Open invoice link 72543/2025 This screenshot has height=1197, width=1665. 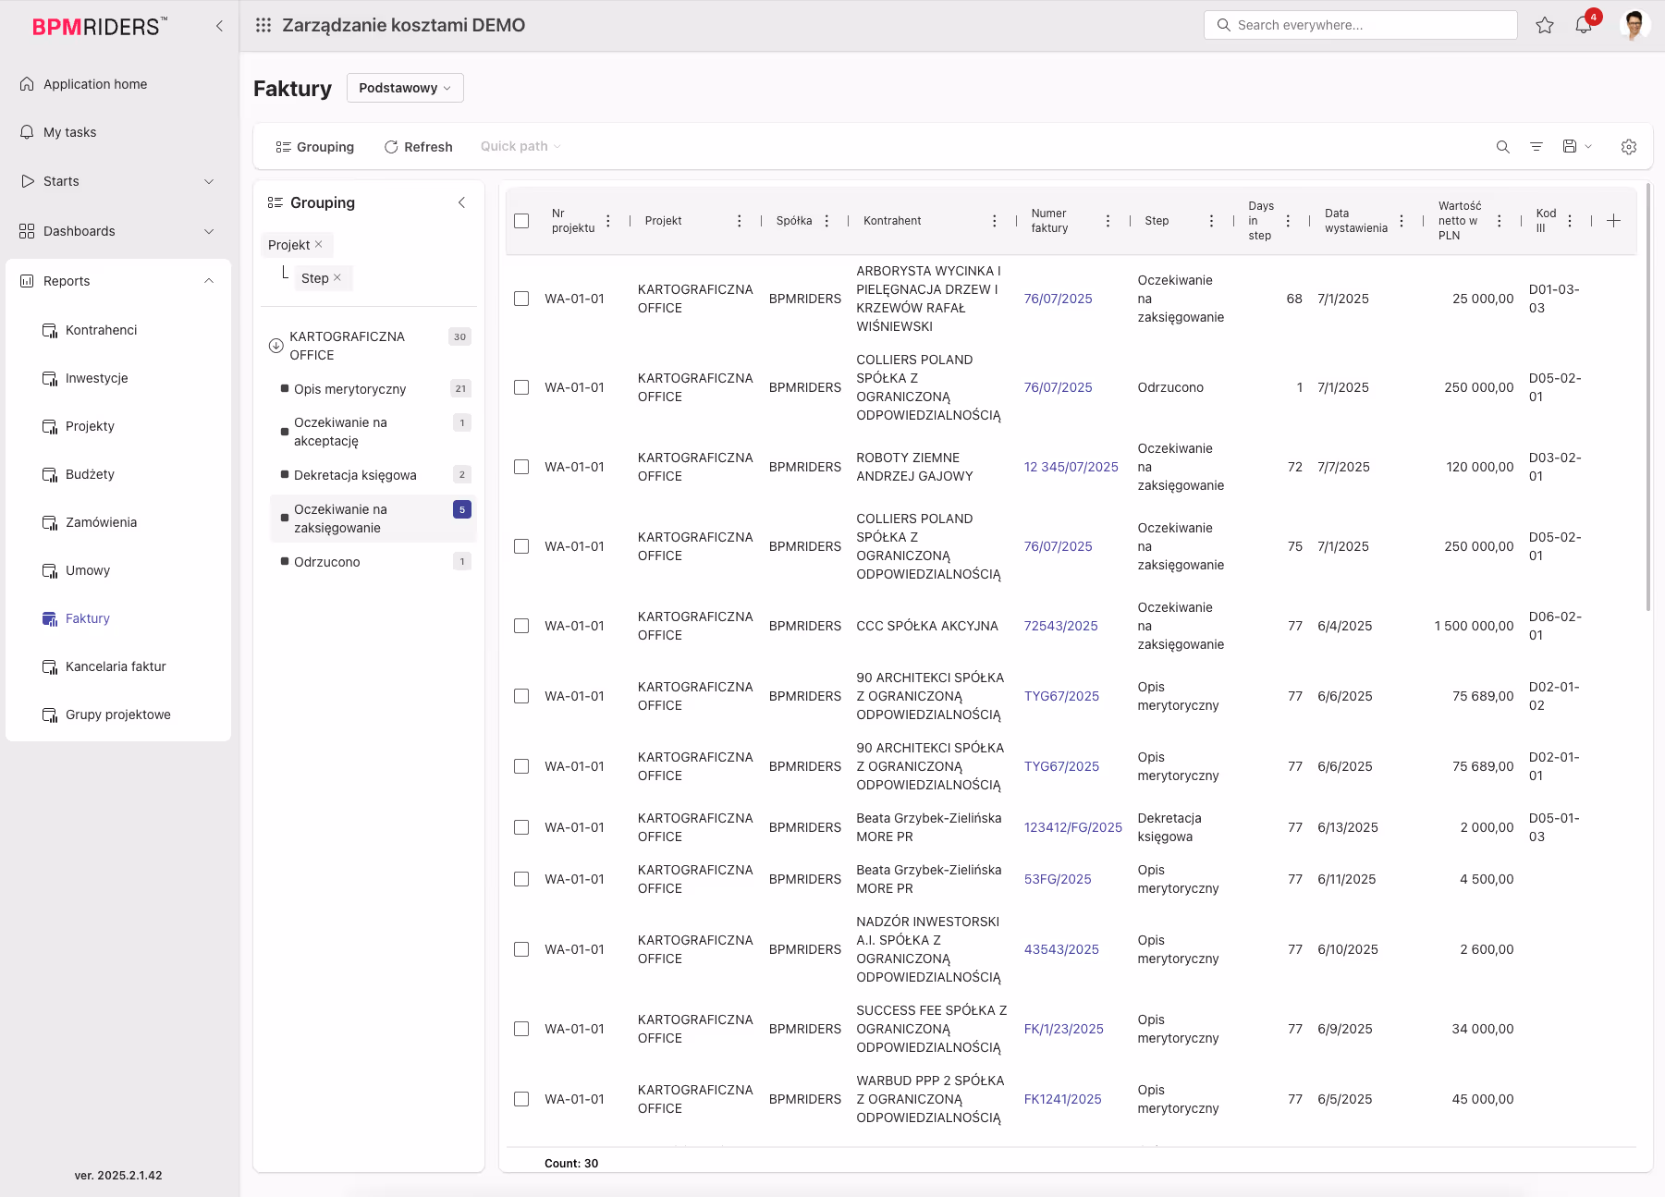1060,626
